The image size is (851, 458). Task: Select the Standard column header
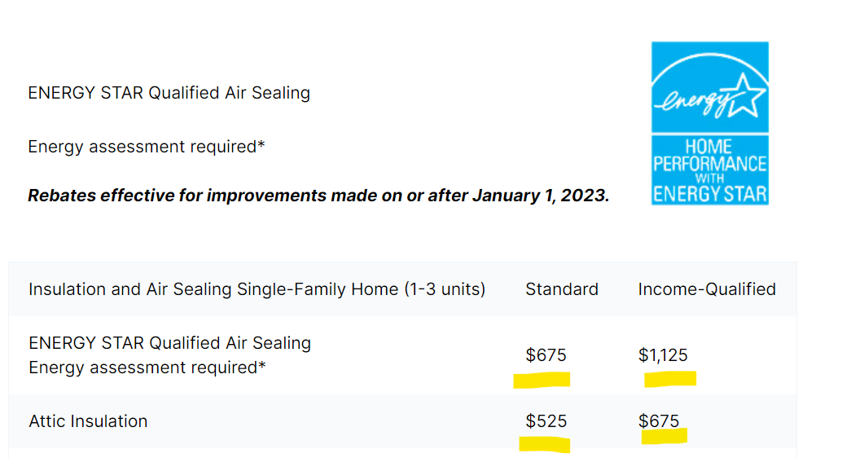[x=562, y=289]
